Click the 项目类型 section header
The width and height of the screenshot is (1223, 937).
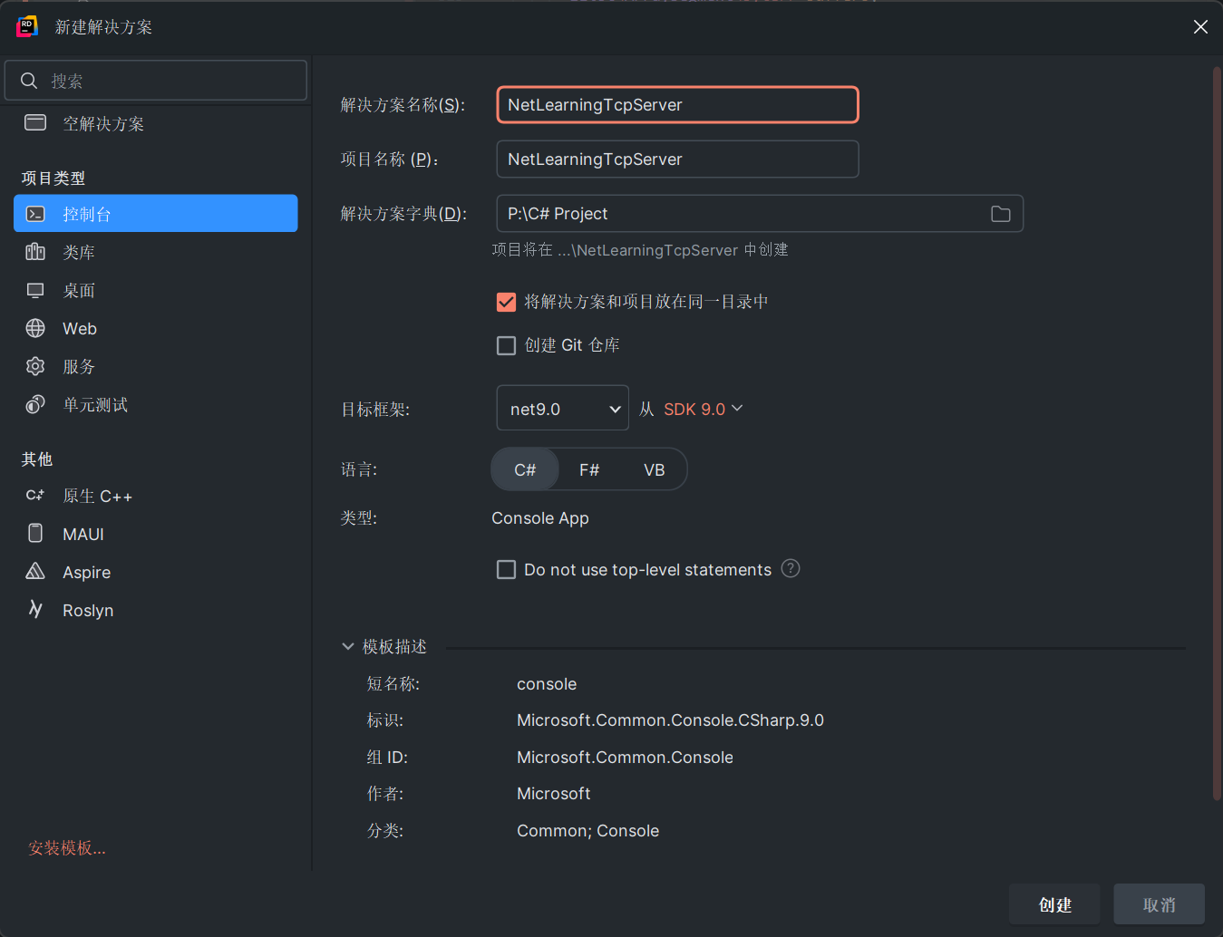(x=53, y=179)
